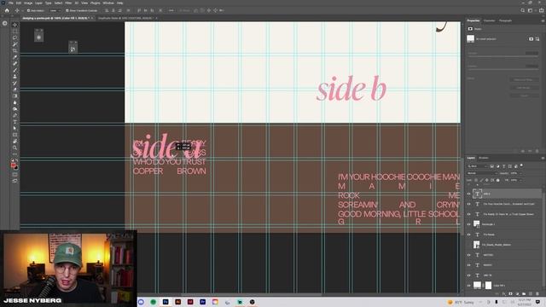The width and height of the screenshot is (546, 307).
Task: Open the layer blend mode dropdown
Action: click(x=482, y=173)
